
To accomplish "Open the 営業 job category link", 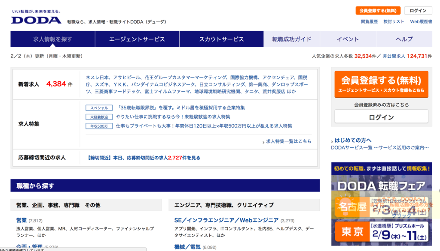I will click(21, 220).
